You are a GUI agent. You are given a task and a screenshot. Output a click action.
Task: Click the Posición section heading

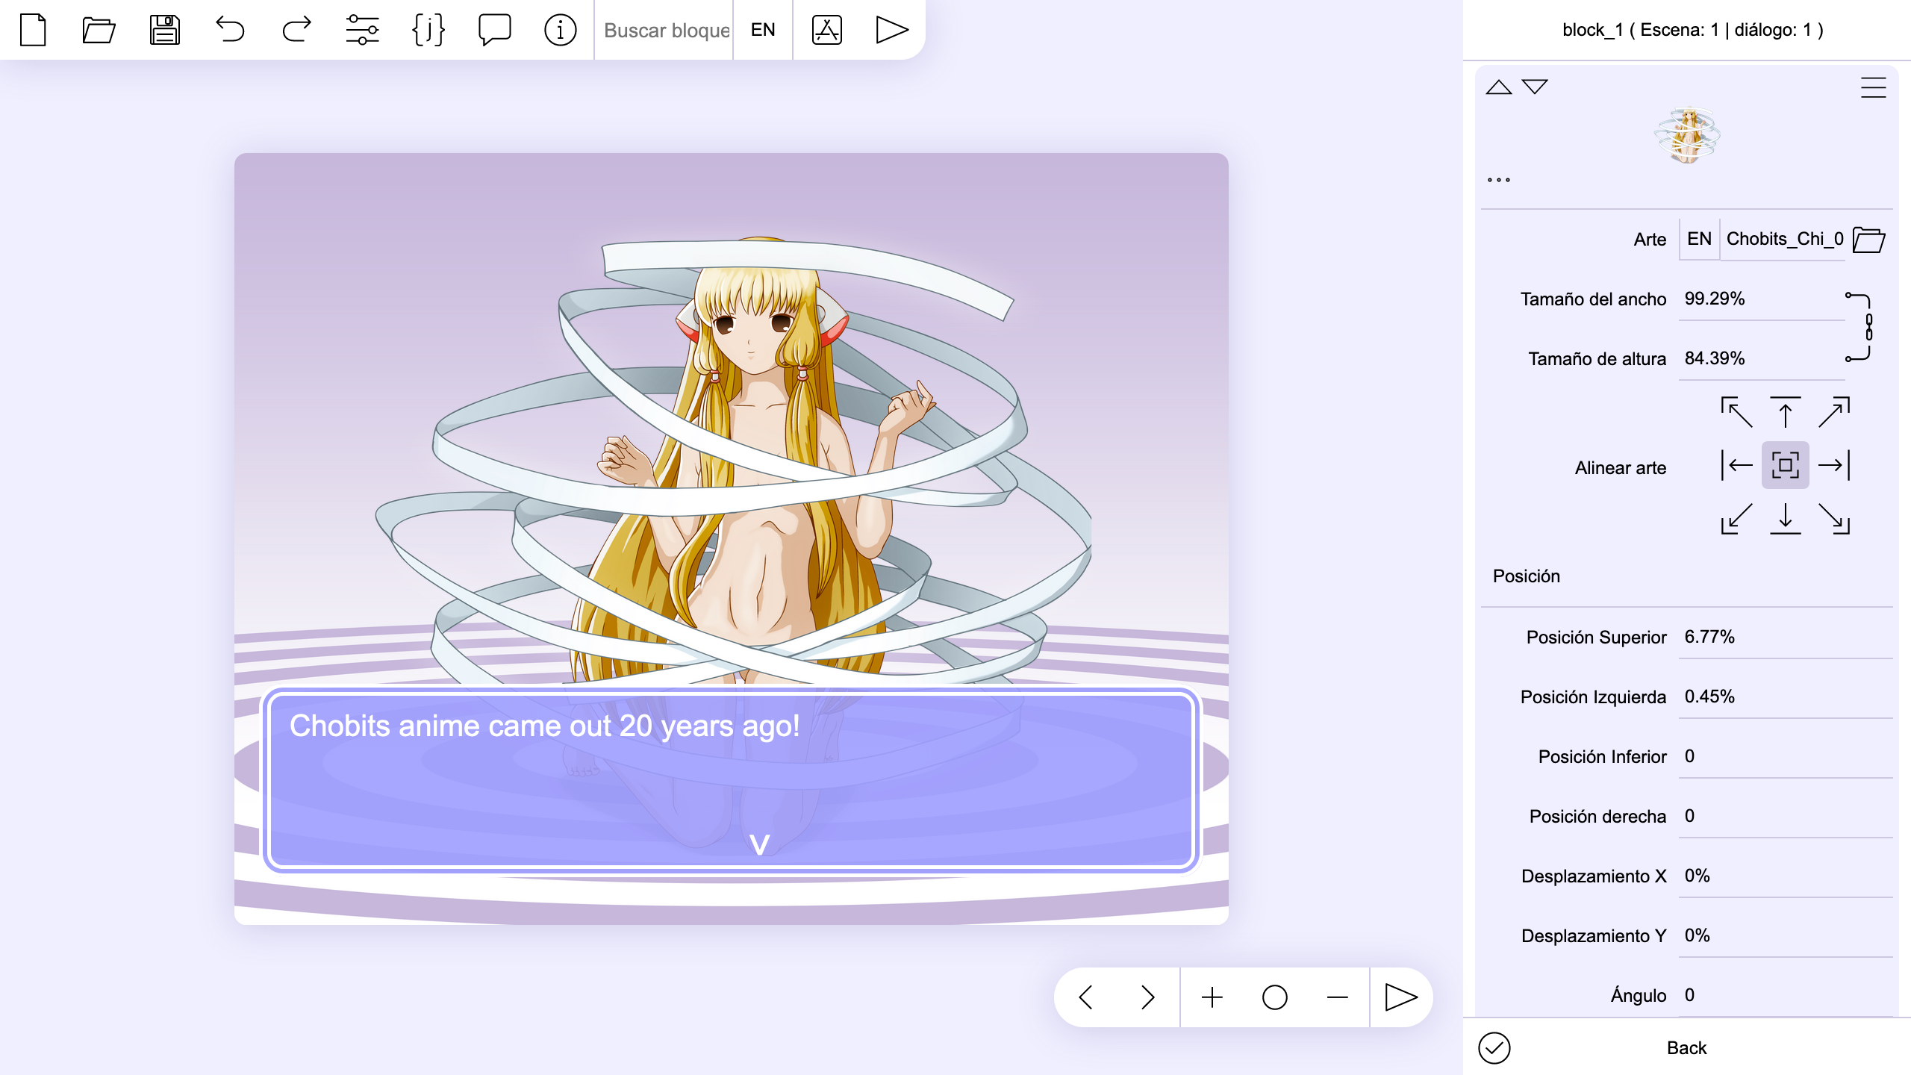pyautogui.click(x=1526, y=576)
